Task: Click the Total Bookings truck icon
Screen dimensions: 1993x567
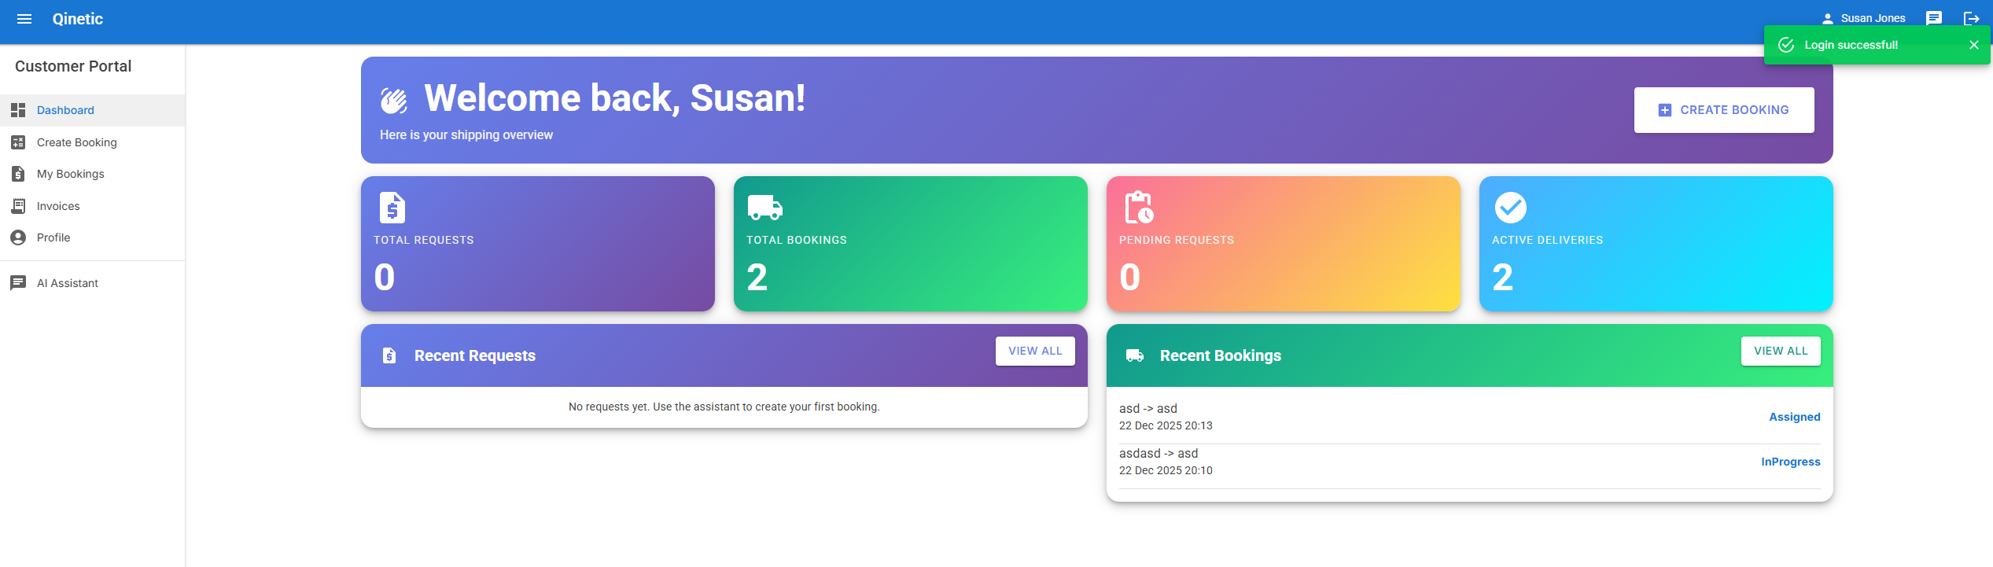Action: pos(764,208)
